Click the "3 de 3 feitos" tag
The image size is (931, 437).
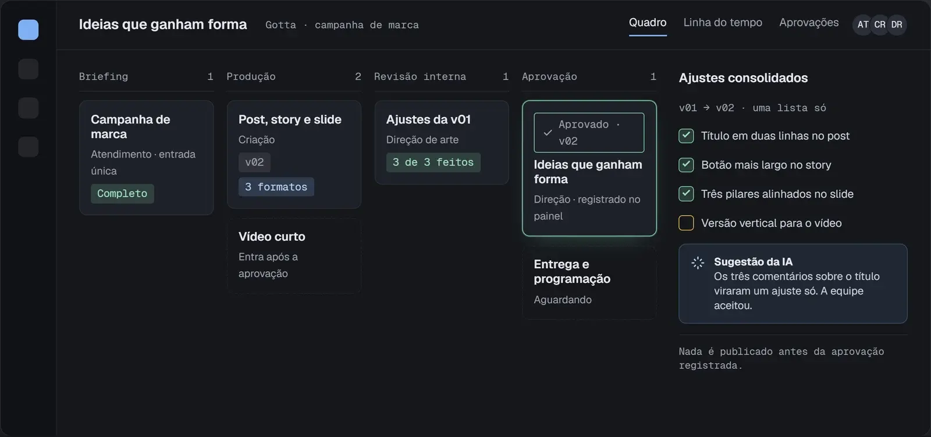433,162
